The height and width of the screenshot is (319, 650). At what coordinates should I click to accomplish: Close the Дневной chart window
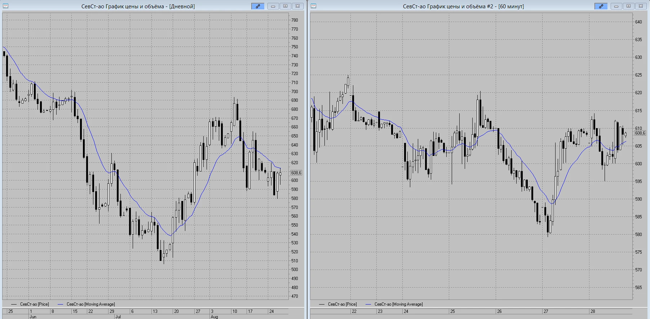pyautogui.click(x=297, y=6)
